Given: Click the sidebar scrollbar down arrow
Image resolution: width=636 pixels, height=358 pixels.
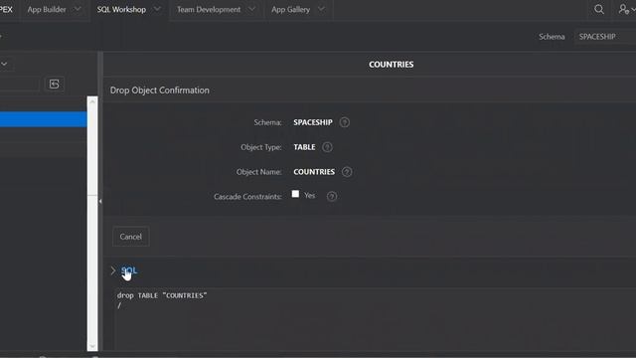Looking at the screenshot, I should 92,346.
